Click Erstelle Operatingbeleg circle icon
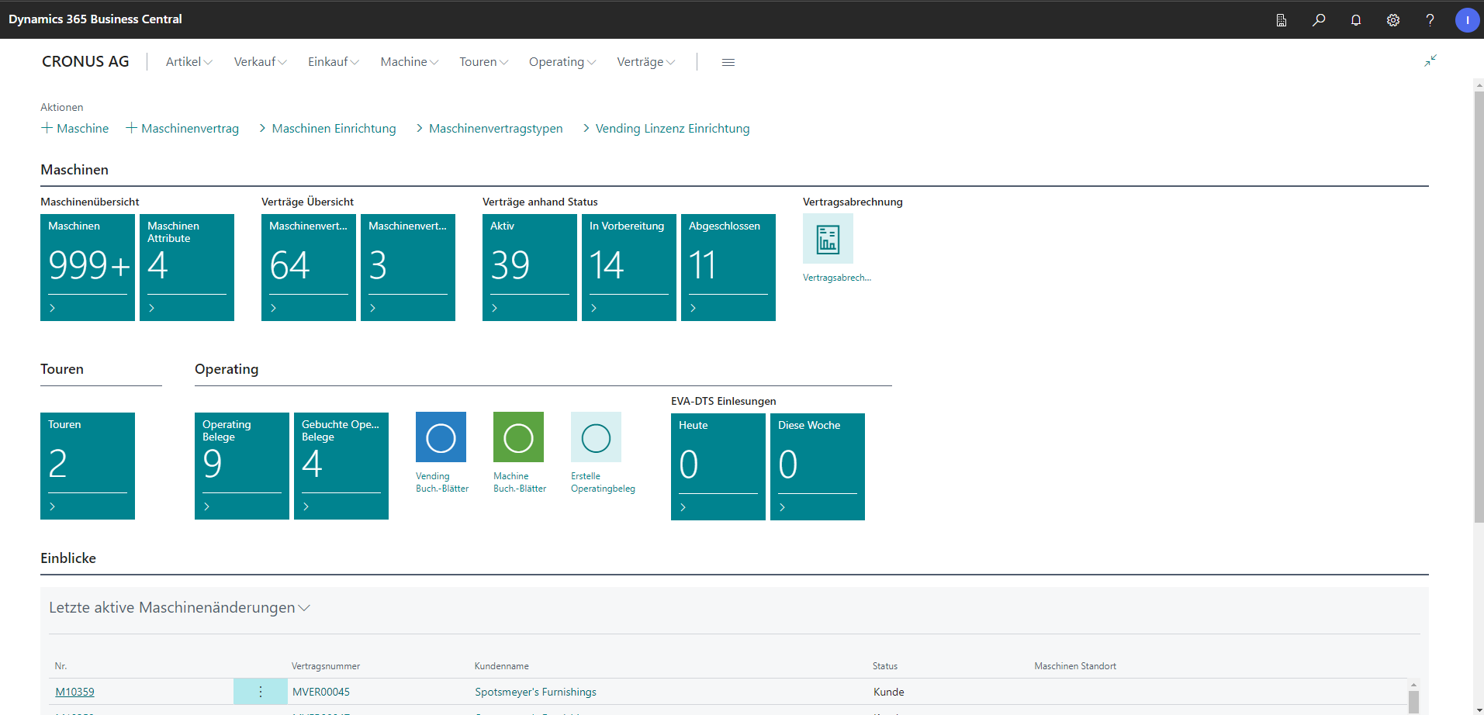 point(596,437)
